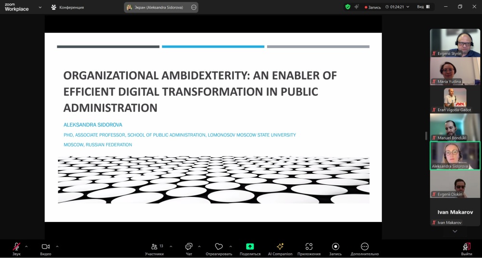Click muted mic icon on Eran Vigoda-Gadot
Image resolution: width=482 pixels, height=258 pixels.
point(434,110)
